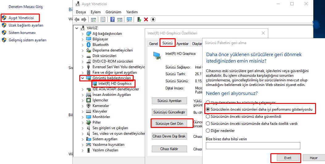The image size is (325, 164).
Task: Toggle the console tree pane toolbar icon
Action: pos(94,19)
